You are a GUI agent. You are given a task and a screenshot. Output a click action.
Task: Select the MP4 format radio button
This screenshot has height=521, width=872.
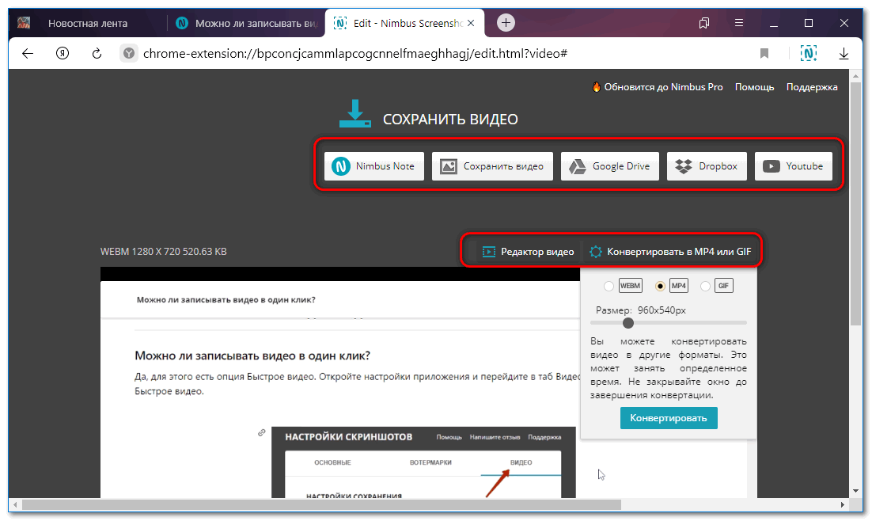[660, 286]
